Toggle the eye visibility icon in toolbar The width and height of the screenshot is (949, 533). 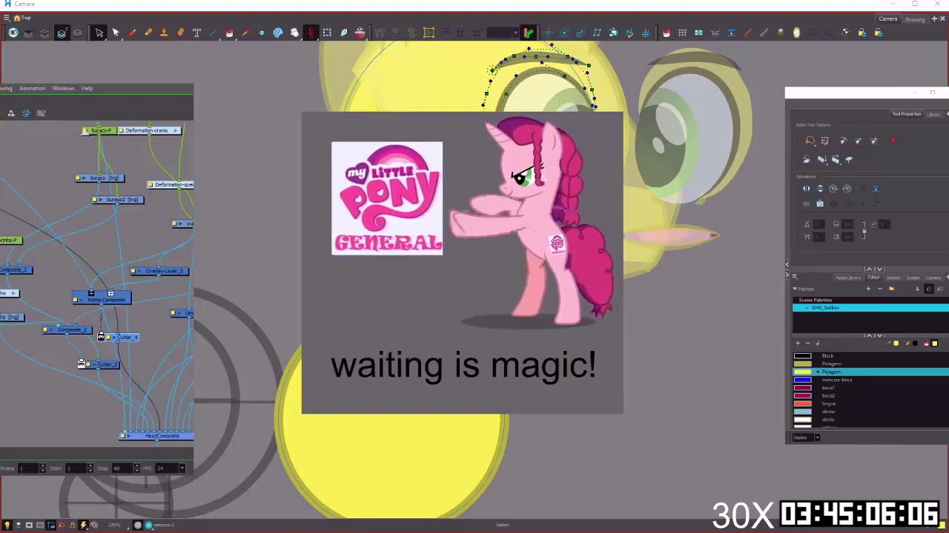[x=13, y=33]
